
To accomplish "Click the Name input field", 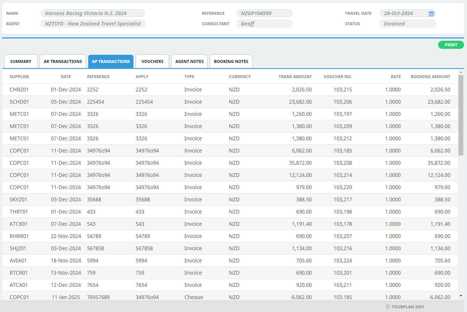I will tap(93, 13).
